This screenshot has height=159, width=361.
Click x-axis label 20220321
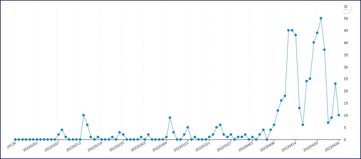click(203, 146)
